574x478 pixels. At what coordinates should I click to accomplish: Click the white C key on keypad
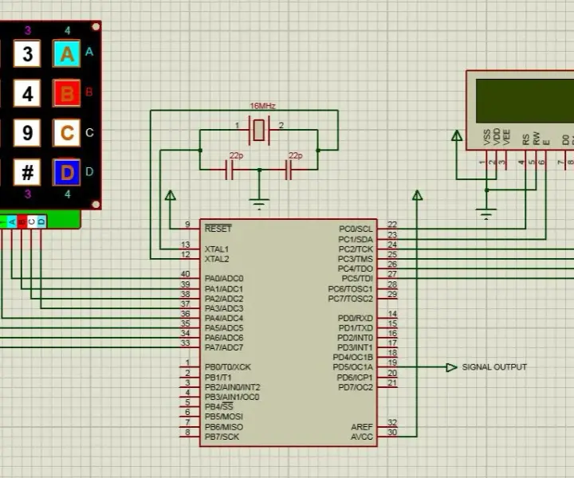[x=67, y=132]
